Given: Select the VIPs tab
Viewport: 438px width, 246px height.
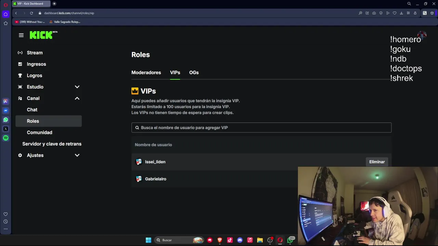Looking at the screenshot, I should click(175, 72).
